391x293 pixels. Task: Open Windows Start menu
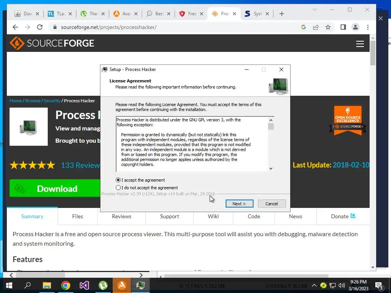9,285
